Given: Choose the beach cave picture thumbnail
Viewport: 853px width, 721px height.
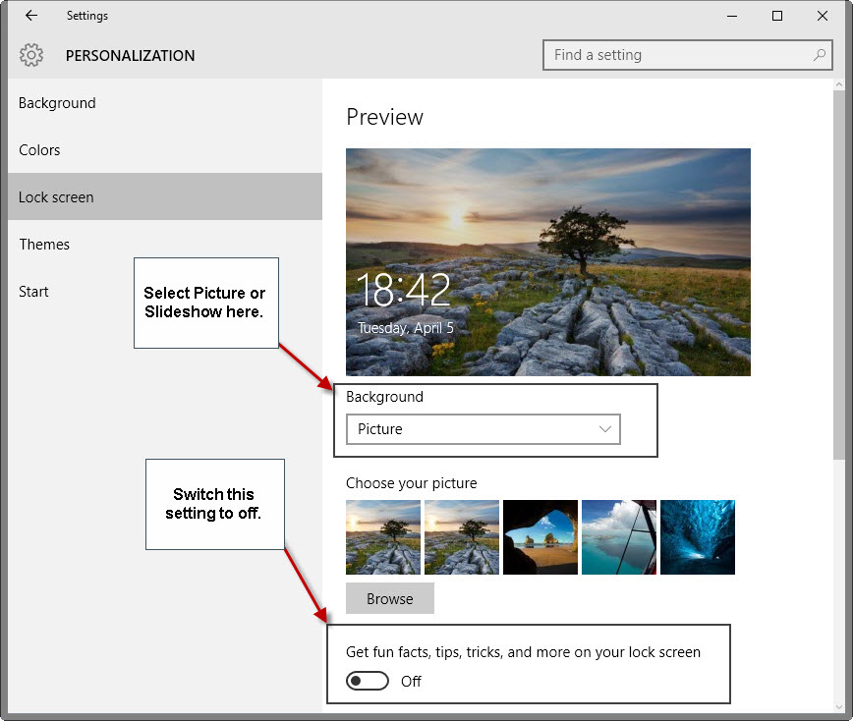Looking at the screenshot, I should (x=540, y=537).
